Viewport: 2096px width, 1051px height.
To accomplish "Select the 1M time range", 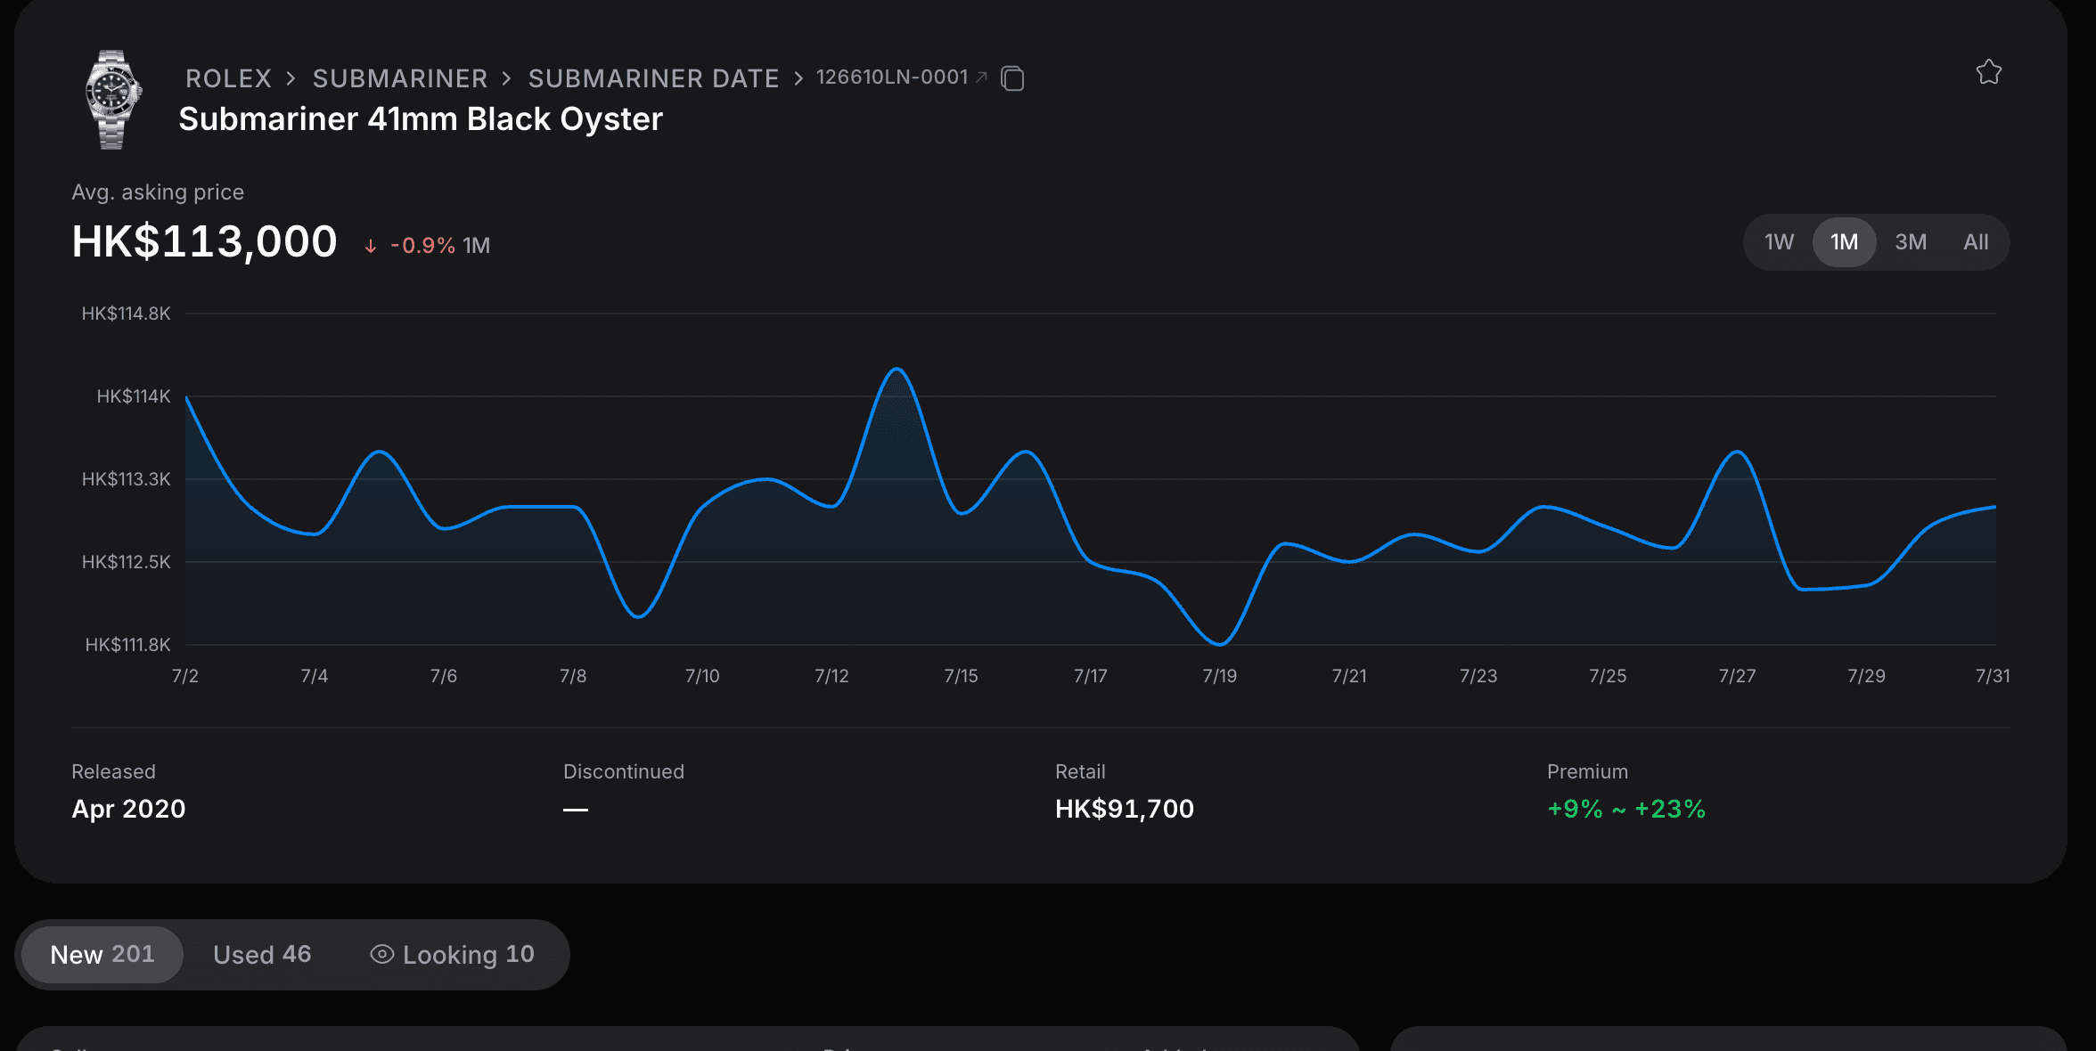I will coord(1844,242).
